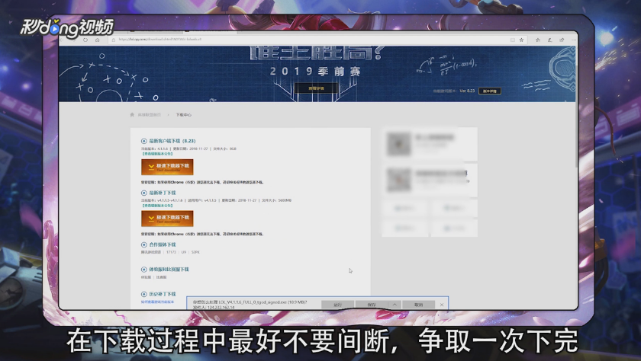The height and width of the screenshot is (361, 641).
Task: Open the 52PK media link
Action: pyautogui.click(x=195, y=253)
